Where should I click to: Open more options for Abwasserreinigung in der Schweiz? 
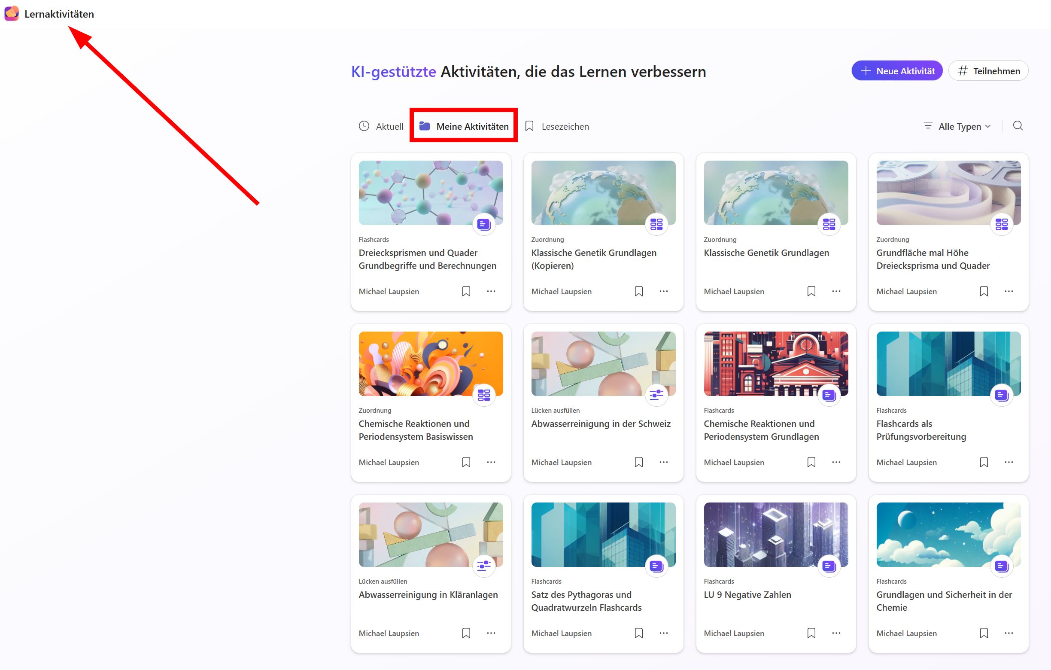point(663,462)
